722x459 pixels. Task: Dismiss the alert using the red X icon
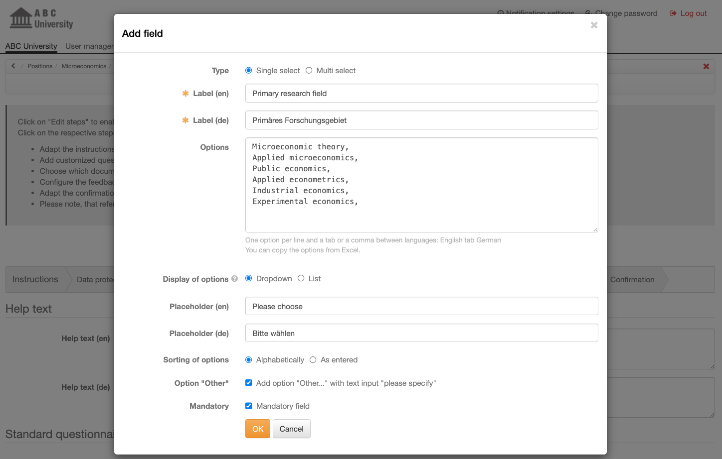tap(707, 66)
